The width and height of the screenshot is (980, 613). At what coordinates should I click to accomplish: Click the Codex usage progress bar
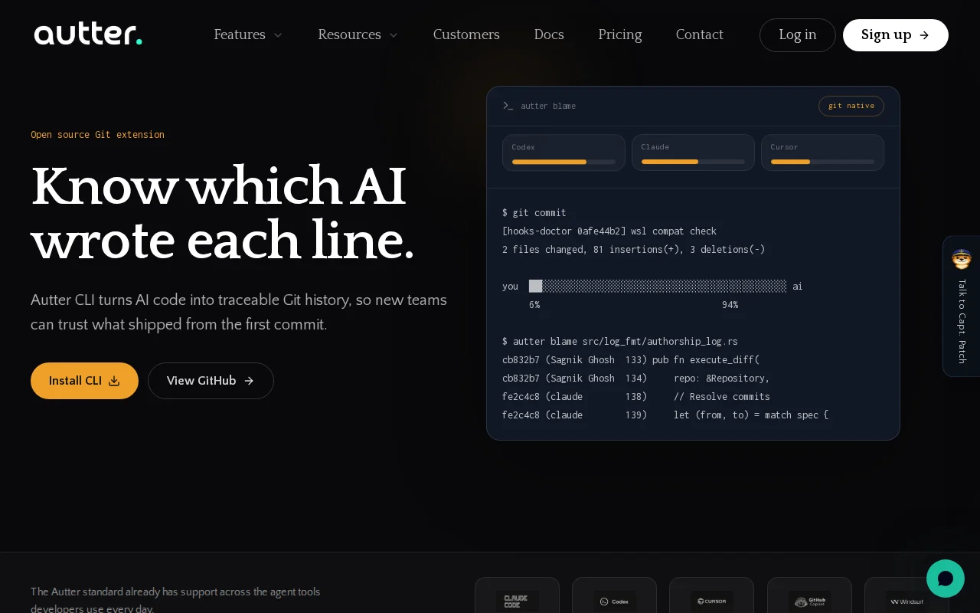point(563,162)
